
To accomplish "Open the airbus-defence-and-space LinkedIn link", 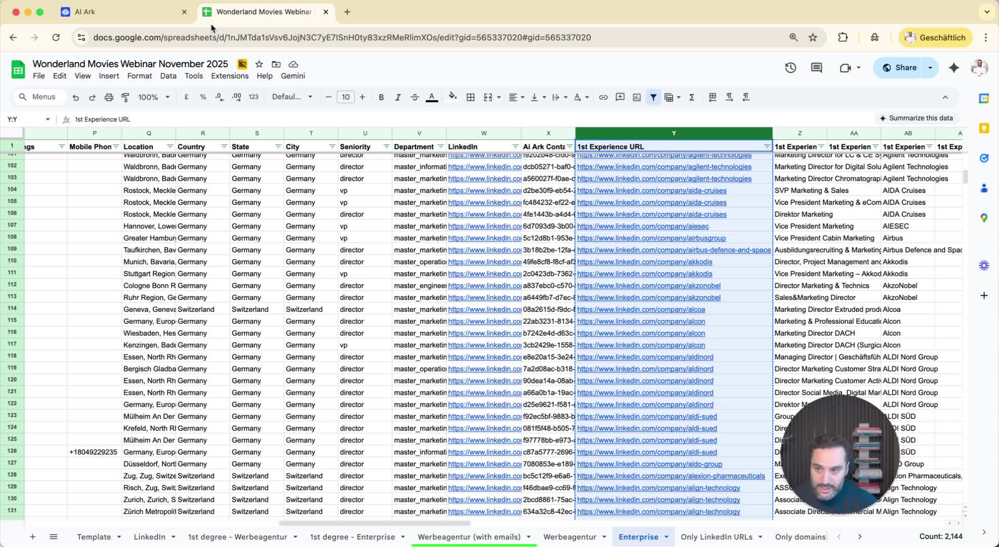I will point(674,250).
